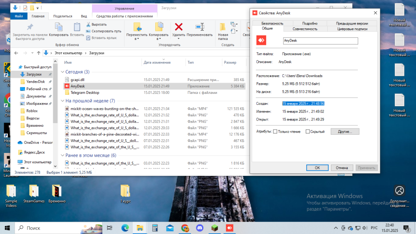Click the Отмена button

click(342, 168)
